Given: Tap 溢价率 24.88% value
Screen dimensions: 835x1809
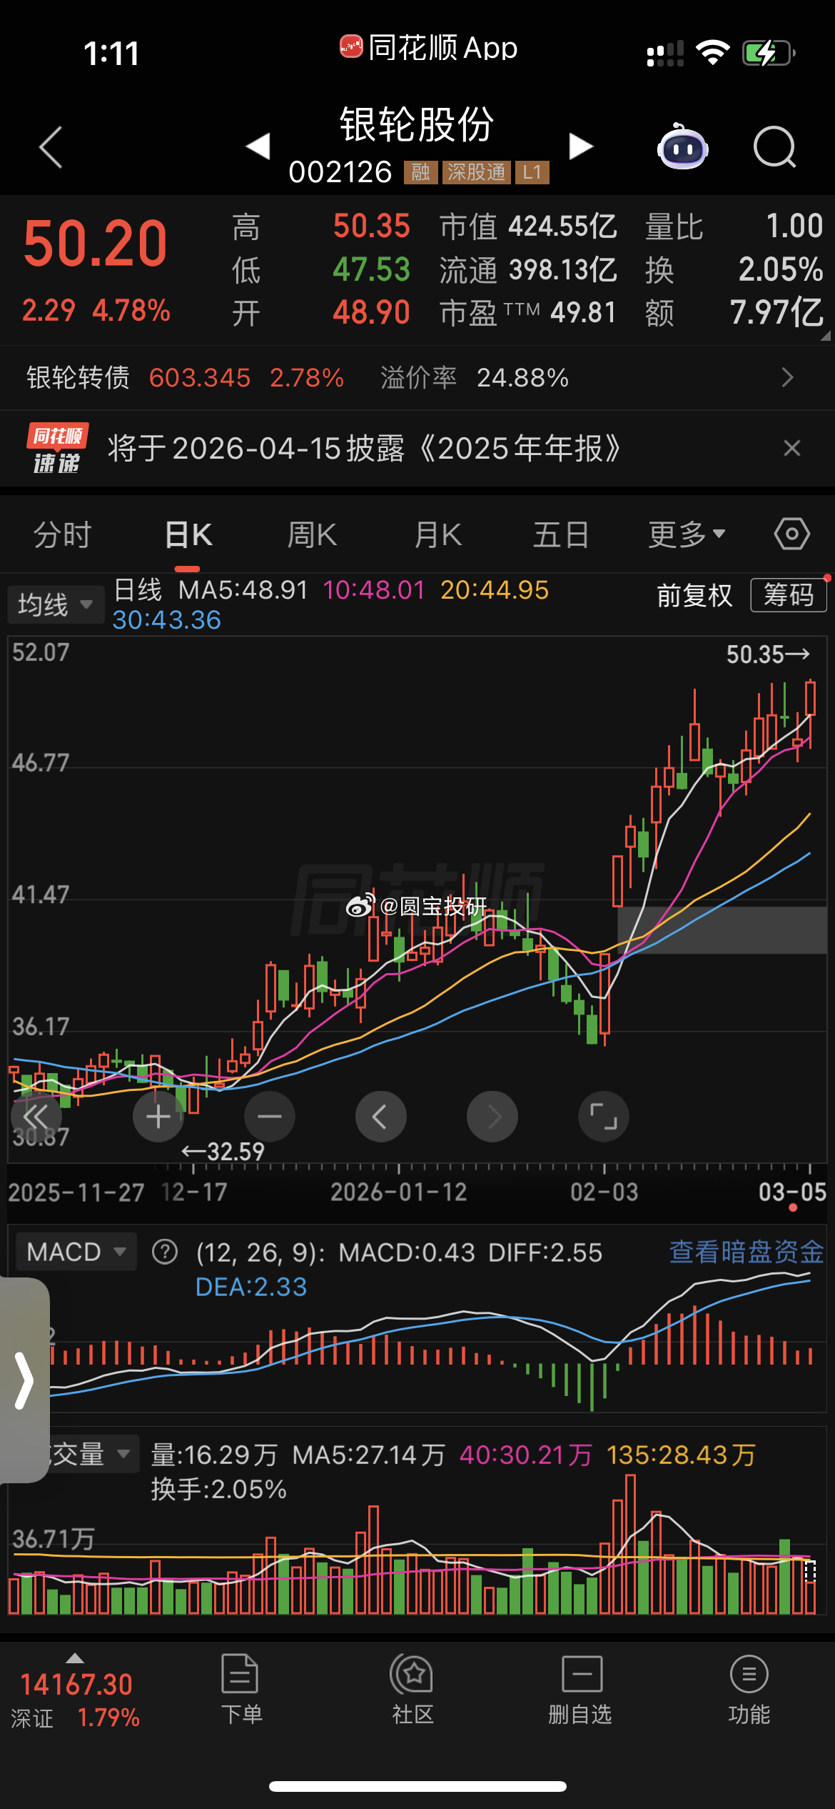Looking at the screenshot, I should [475, 377].
